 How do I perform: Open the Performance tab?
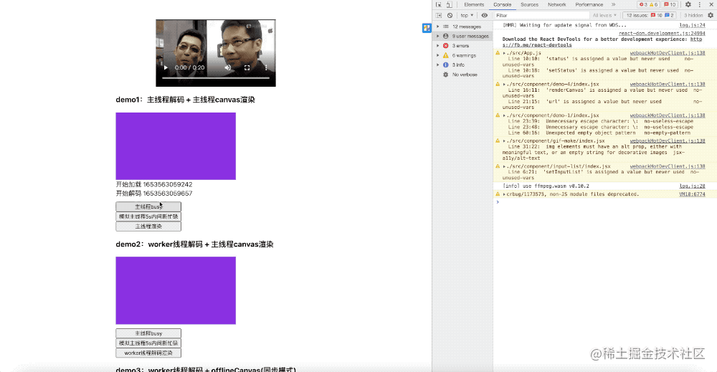(589, 4)
